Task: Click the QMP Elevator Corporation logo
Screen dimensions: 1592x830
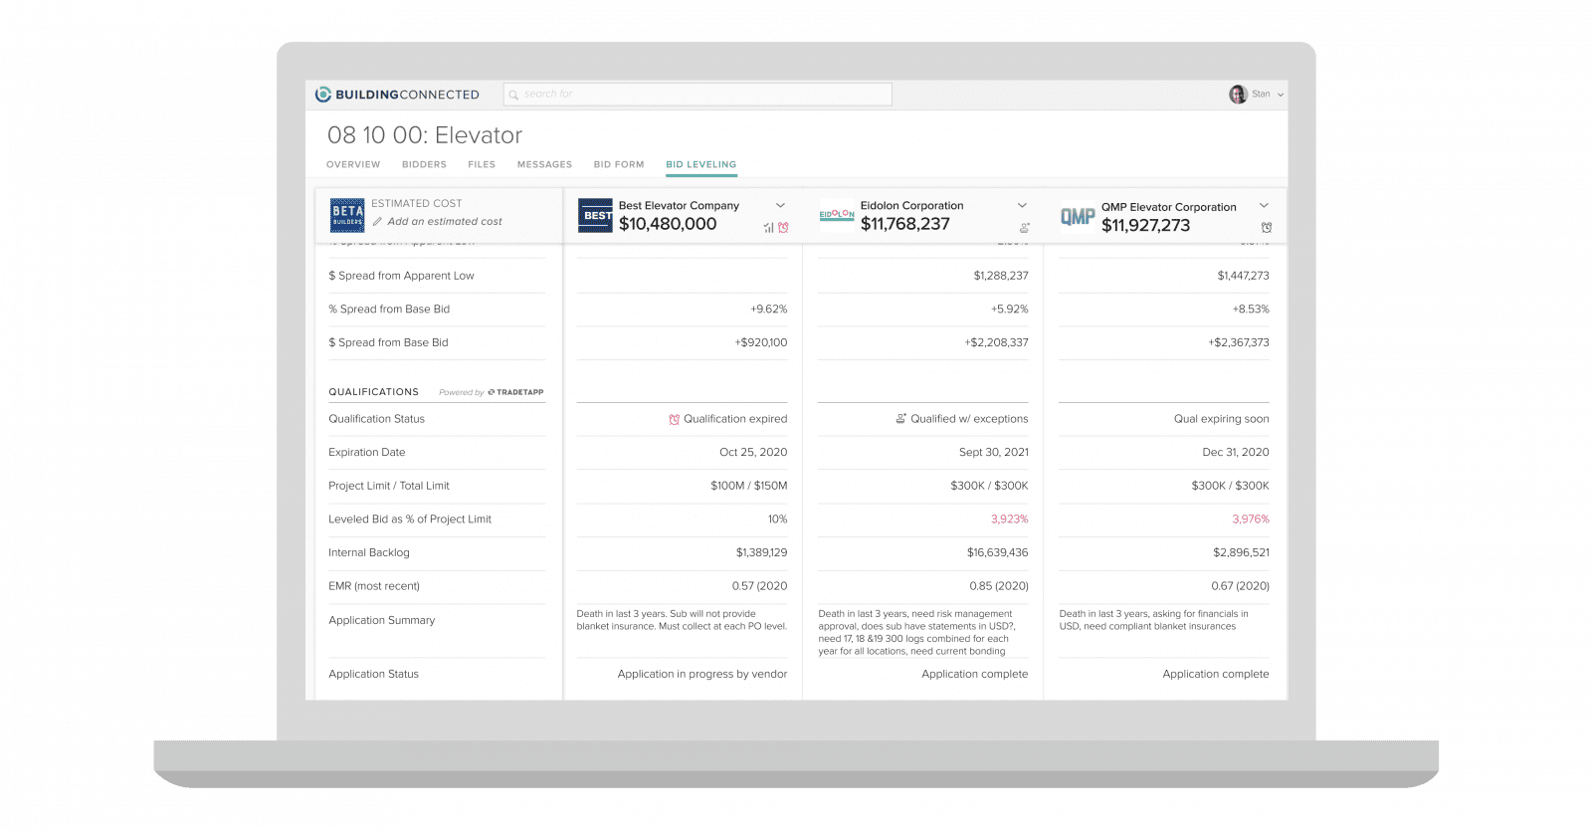Action: click(x=1078, y=216)
